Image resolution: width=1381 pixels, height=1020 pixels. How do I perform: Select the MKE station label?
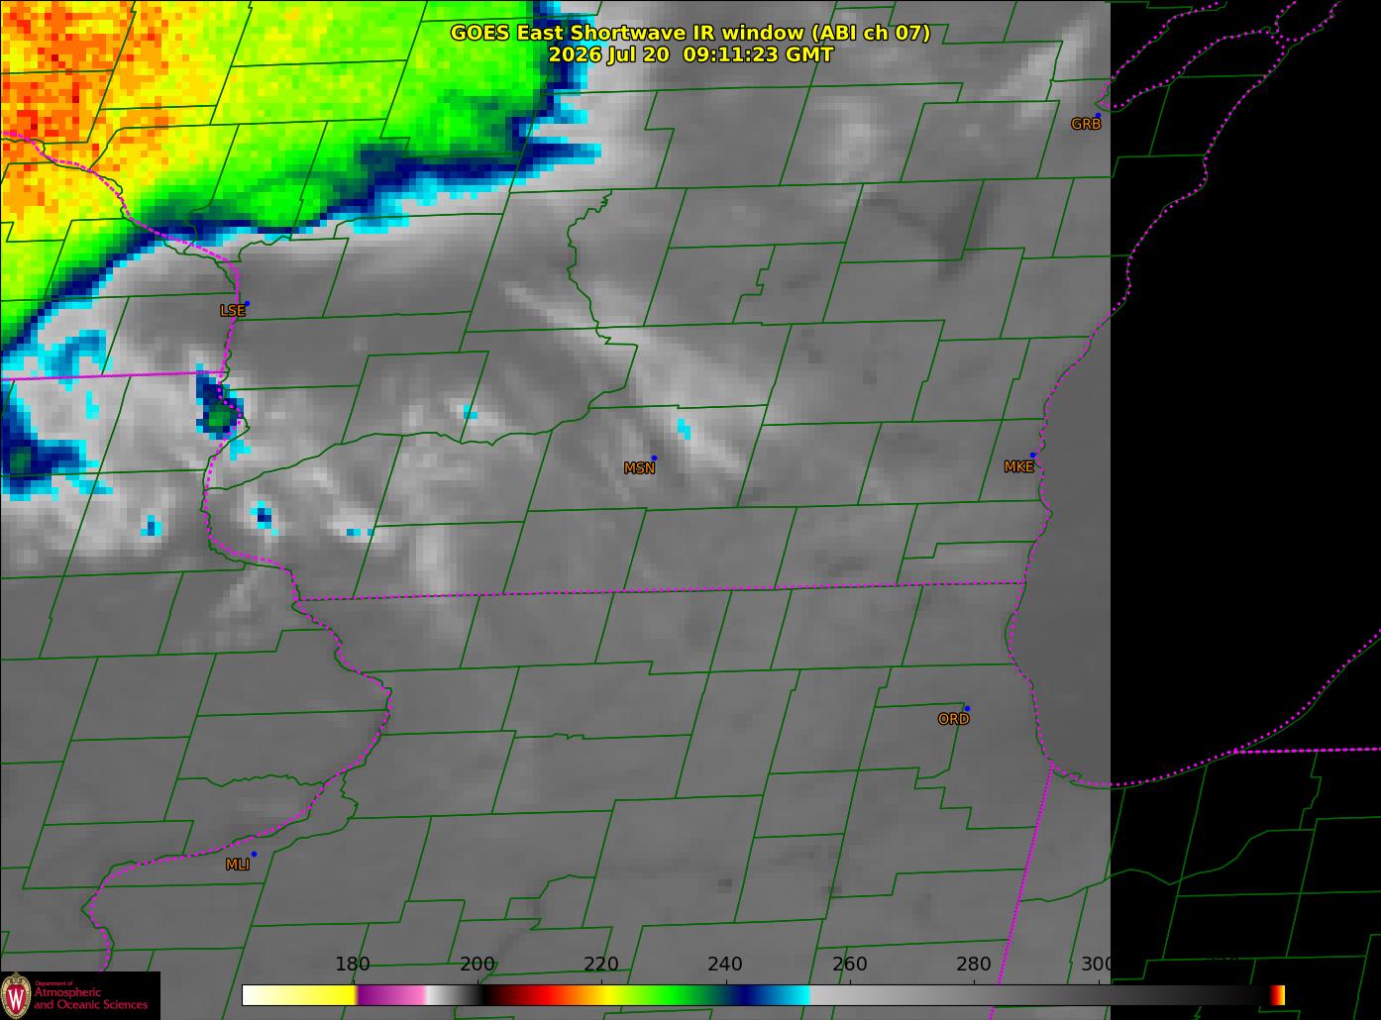click(1018, 467)
